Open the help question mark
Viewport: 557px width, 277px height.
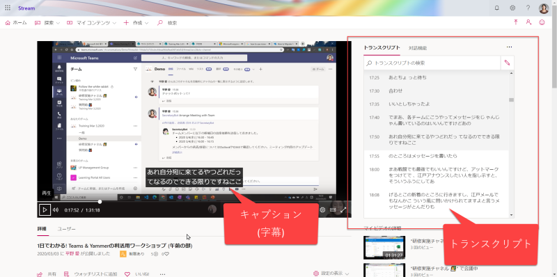[x=528, y=8]
